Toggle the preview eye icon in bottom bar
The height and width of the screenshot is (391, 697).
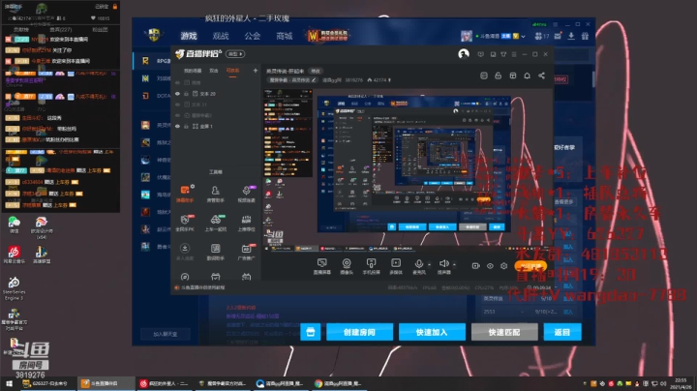pos(490,266)
